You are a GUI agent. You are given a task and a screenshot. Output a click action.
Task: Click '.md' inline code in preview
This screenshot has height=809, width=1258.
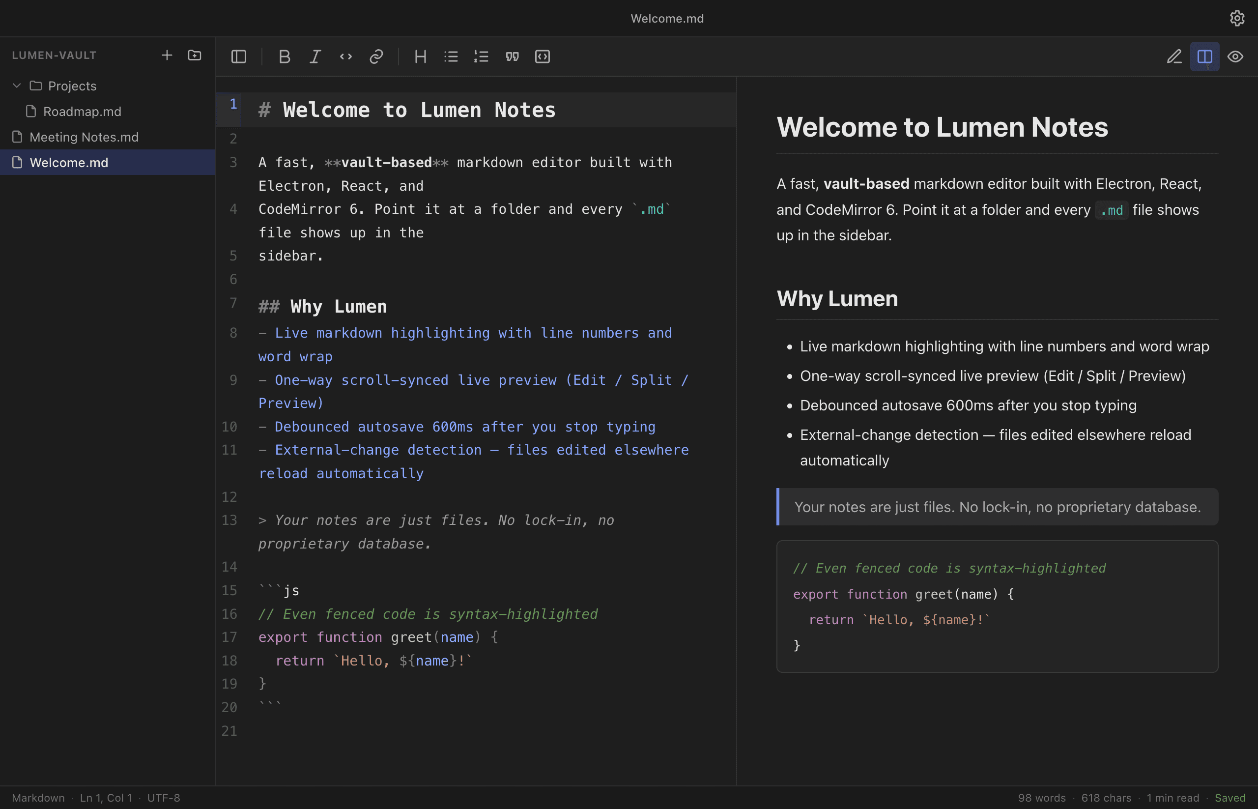1112,210
